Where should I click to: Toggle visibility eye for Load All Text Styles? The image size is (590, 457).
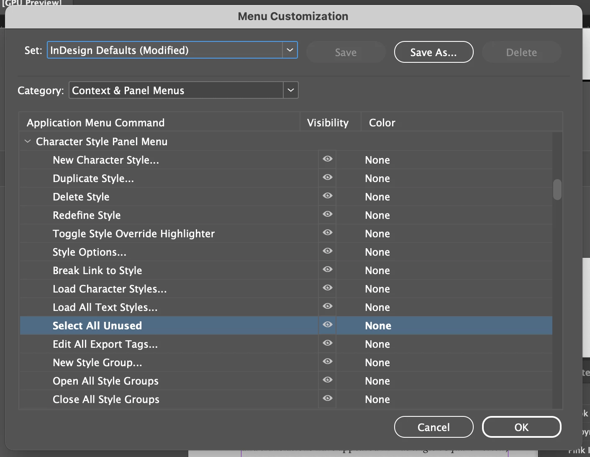tap(328, 306)
